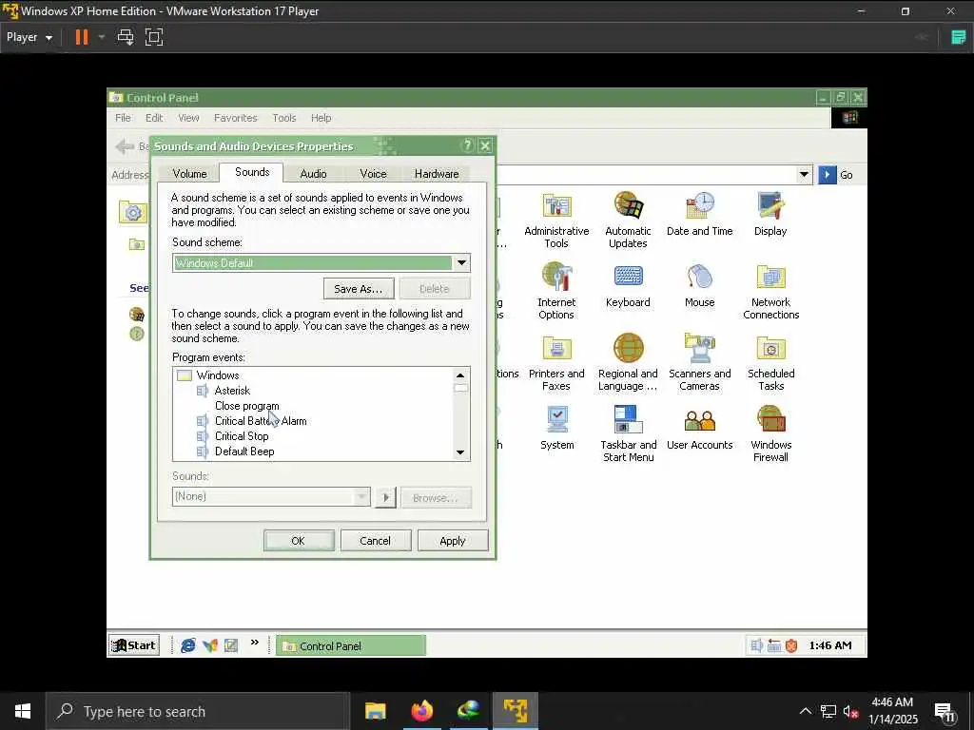974x730 pixels.
Task: Open Printers and Faxes icon
Action: [x=556, y=362]
